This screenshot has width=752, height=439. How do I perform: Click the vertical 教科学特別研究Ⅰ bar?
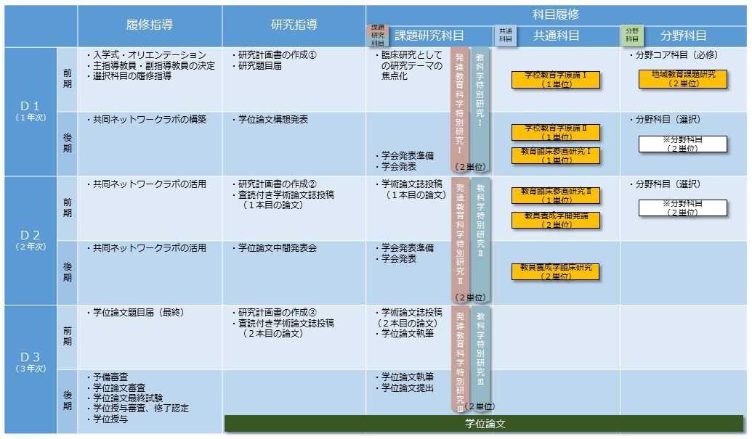[480, 109]
